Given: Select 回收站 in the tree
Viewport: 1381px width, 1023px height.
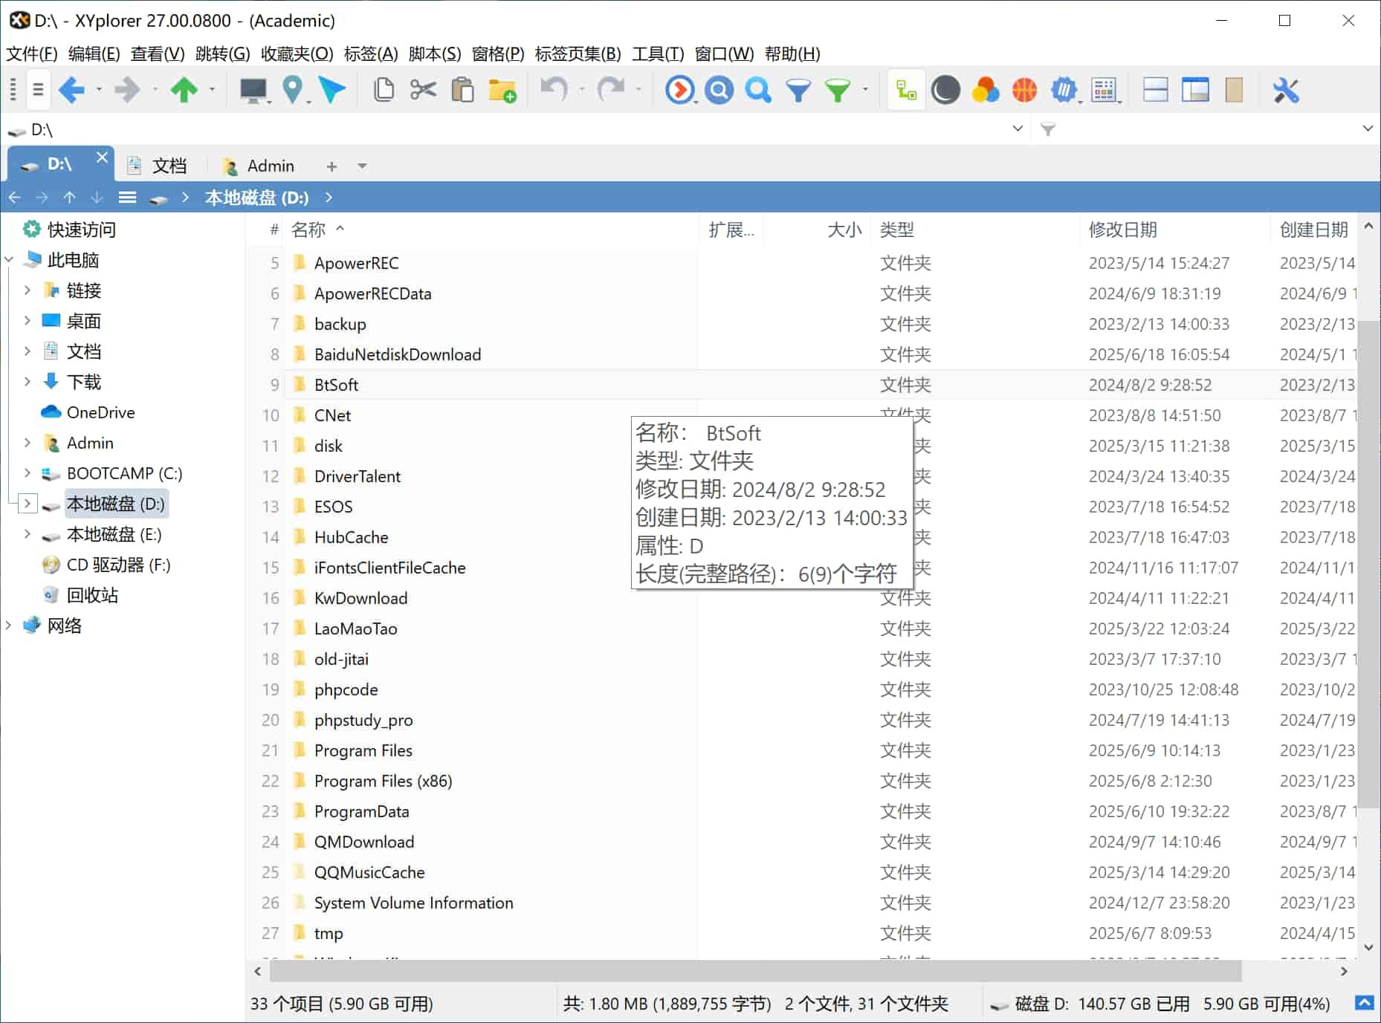Looking at the screenshot, I should (92, 594).
